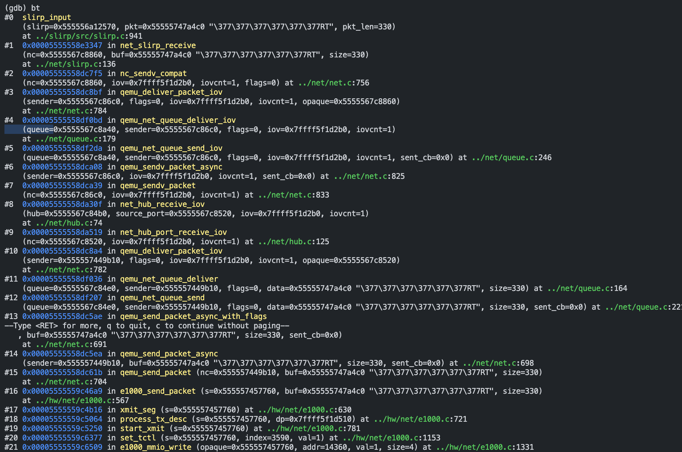
Task: Click the qemu_net_queue_send_iov function name
Action: click(x=171, y=148)
